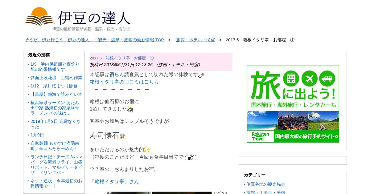
Task: Click the paw-print emoji after 体験です
Action: pyautogui.click(x=201, y=75)
